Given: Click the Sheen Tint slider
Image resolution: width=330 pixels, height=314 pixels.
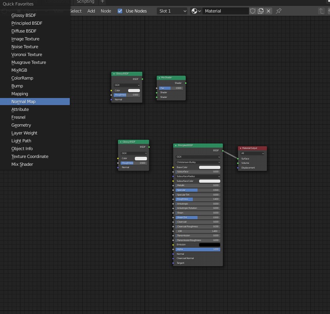Looking at the screenshot, I should tap(198, 218).
